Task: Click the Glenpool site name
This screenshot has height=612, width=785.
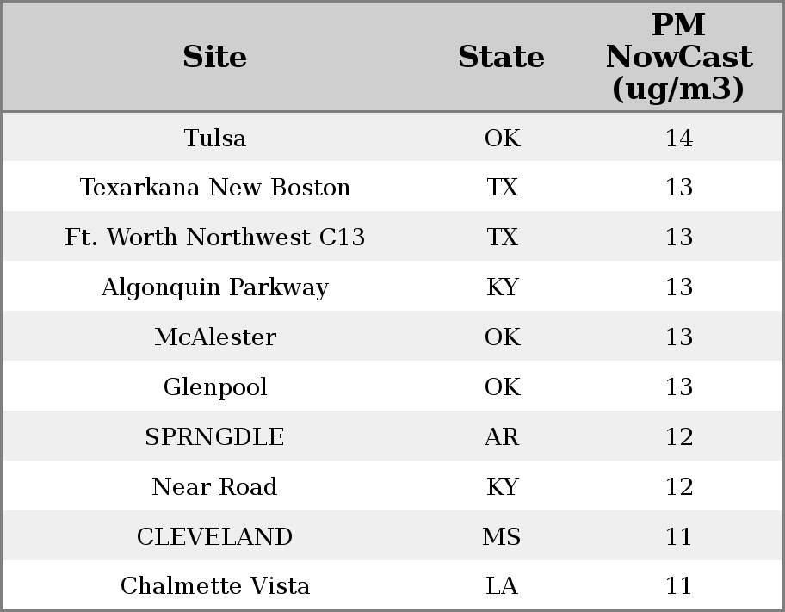Action: [214, 387]
